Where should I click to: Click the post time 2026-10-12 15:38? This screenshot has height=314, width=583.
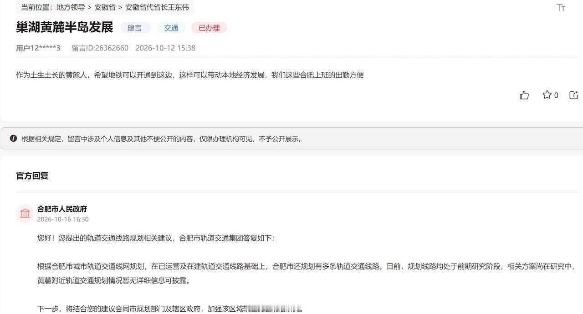pos(165,48)
